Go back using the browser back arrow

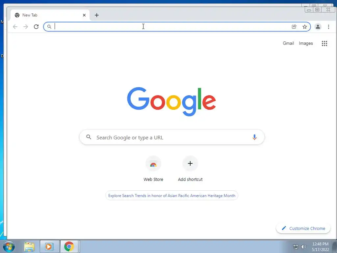(15, 27)
